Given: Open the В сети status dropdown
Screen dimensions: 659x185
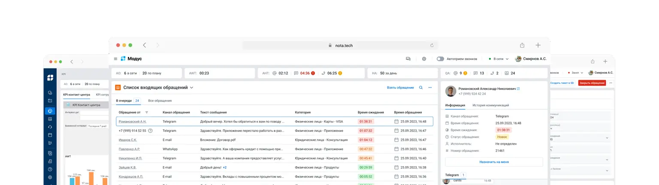Looking at the screenshot, I should pyautogui.click(x=499, y=59).
